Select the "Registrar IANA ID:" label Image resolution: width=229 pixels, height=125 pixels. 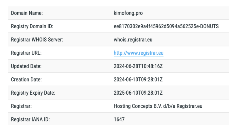[30, 119]
